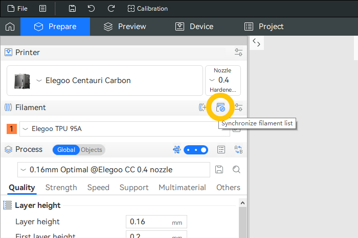Open filament settings sliders icon
The height and width of the screenshot is (238, 358).
tap(238, 108)
